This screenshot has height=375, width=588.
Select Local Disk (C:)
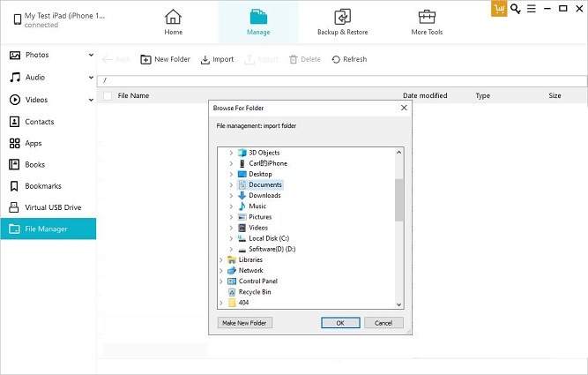(x=269, y=238)
